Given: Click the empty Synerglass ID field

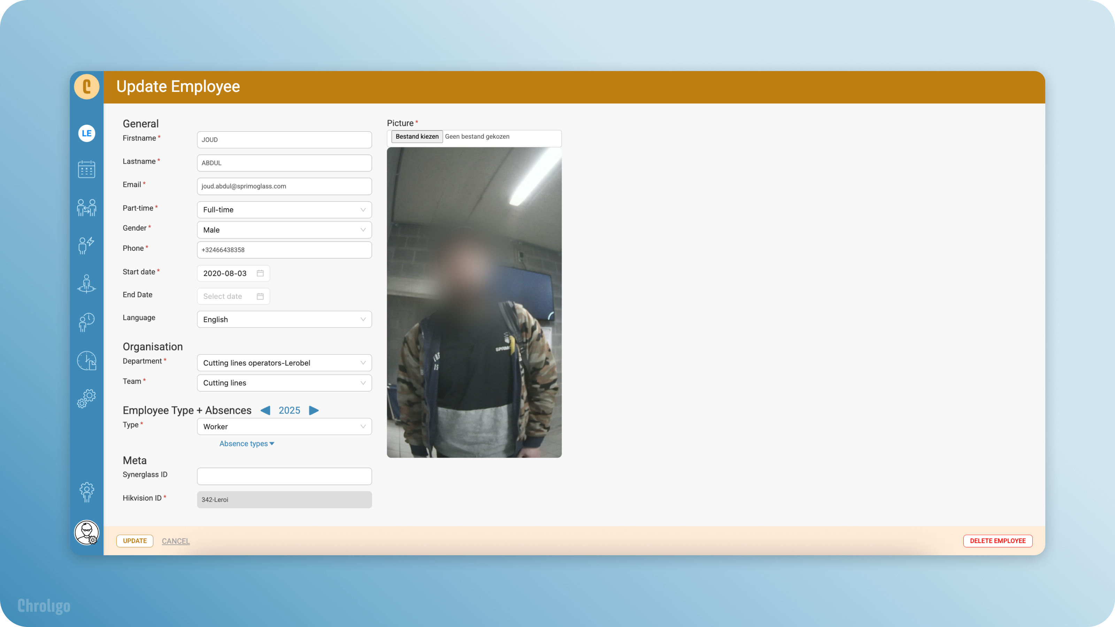Looking at the screenshot, I should click(x=284, y=477).
